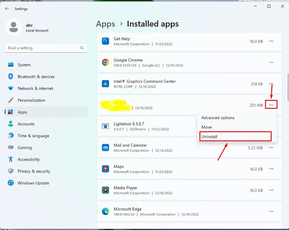Viewport: 289px width, 230px height.
Task: Go back using the Settings back arrow
Action: (7, 9)
